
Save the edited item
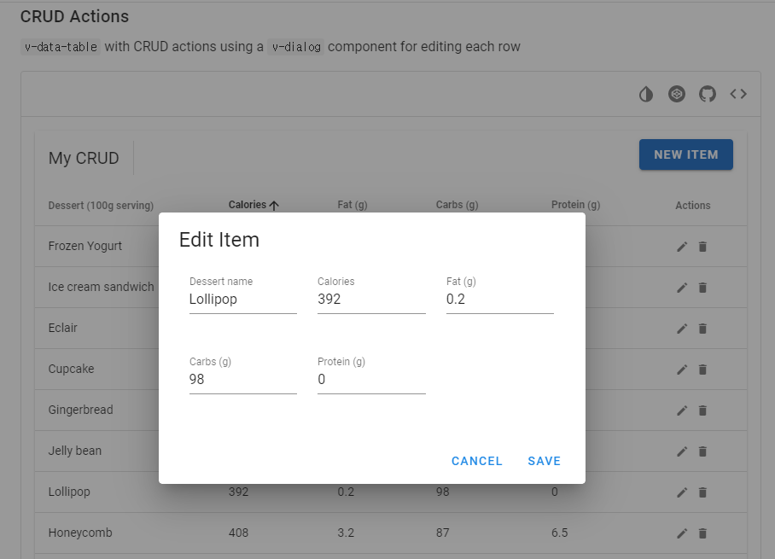point(544,461)
